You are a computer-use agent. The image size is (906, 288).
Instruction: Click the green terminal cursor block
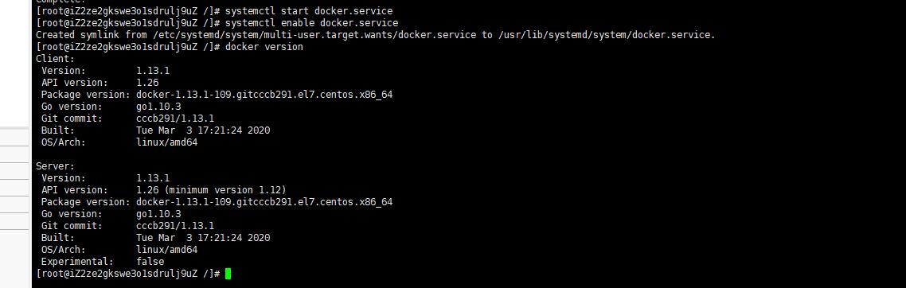(x=228, y=274)
